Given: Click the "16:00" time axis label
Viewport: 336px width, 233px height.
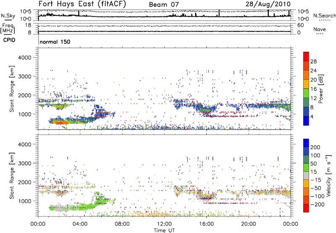Looking at the screenshot, I should pyautogui.click(x=206, y=224).
